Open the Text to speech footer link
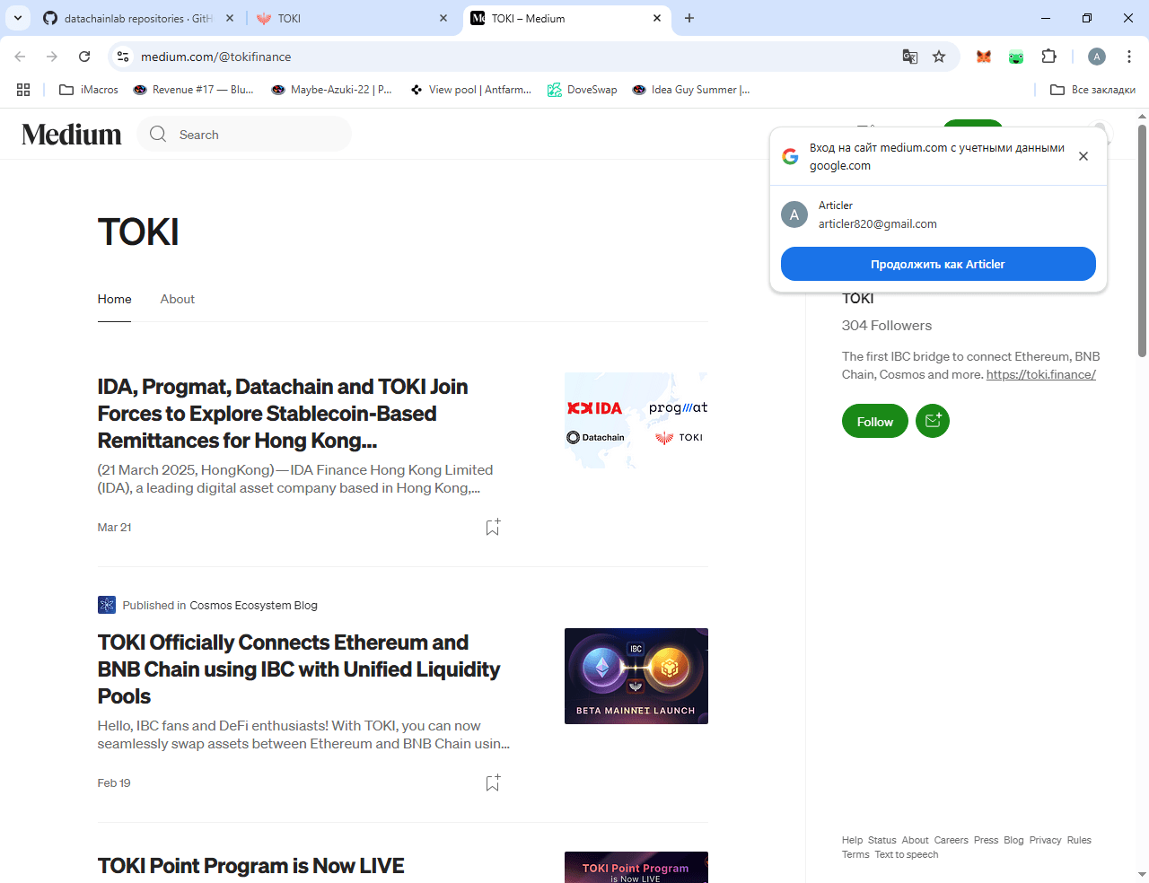Screen dimensions: 1149x883 907,854
